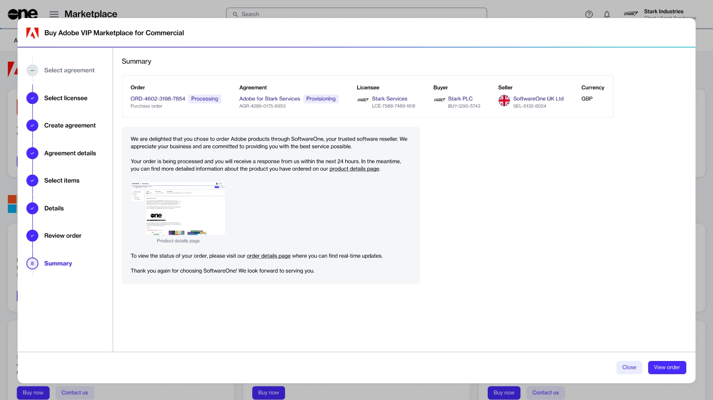
Task: Go to the Create agreement step
Action: click(70, 125)
